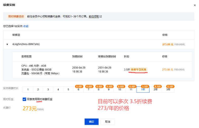The image size is (199, 128).
Task: Cancel renewal with 取消 button
Action: point(108,122)
